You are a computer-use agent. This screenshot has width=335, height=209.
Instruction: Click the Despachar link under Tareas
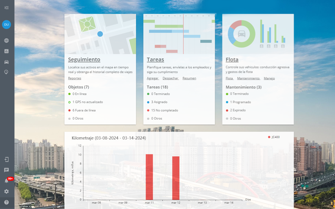coord(170,78)
